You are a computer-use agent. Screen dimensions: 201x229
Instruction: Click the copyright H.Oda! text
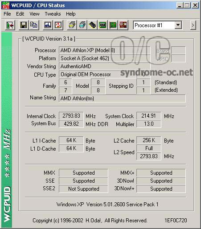(x=90, y=221)
